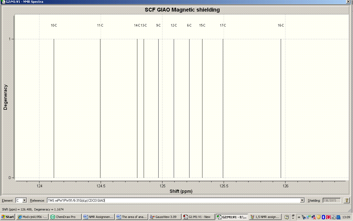Select the 10-C peak label

(54, 25)
